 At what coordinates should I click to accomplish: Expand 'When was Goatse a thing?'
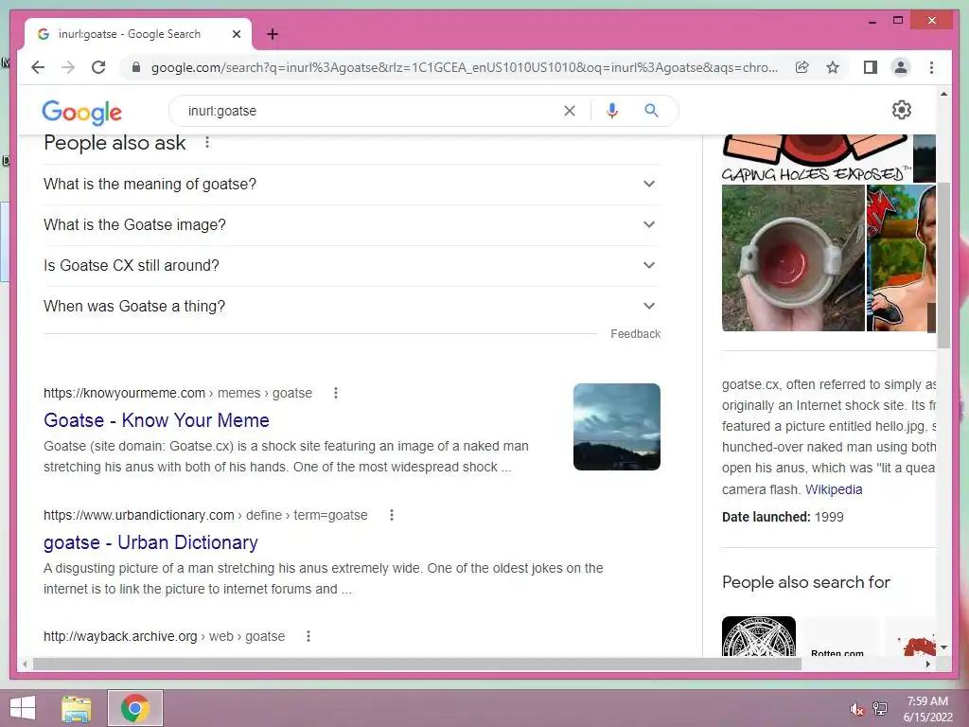click(352, 307)
